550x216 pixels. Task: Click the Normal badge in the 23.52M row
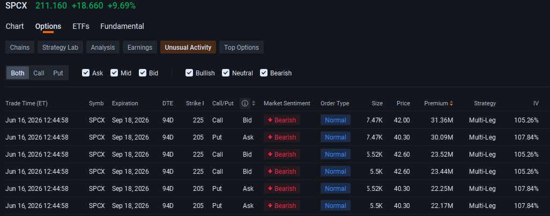336,155
